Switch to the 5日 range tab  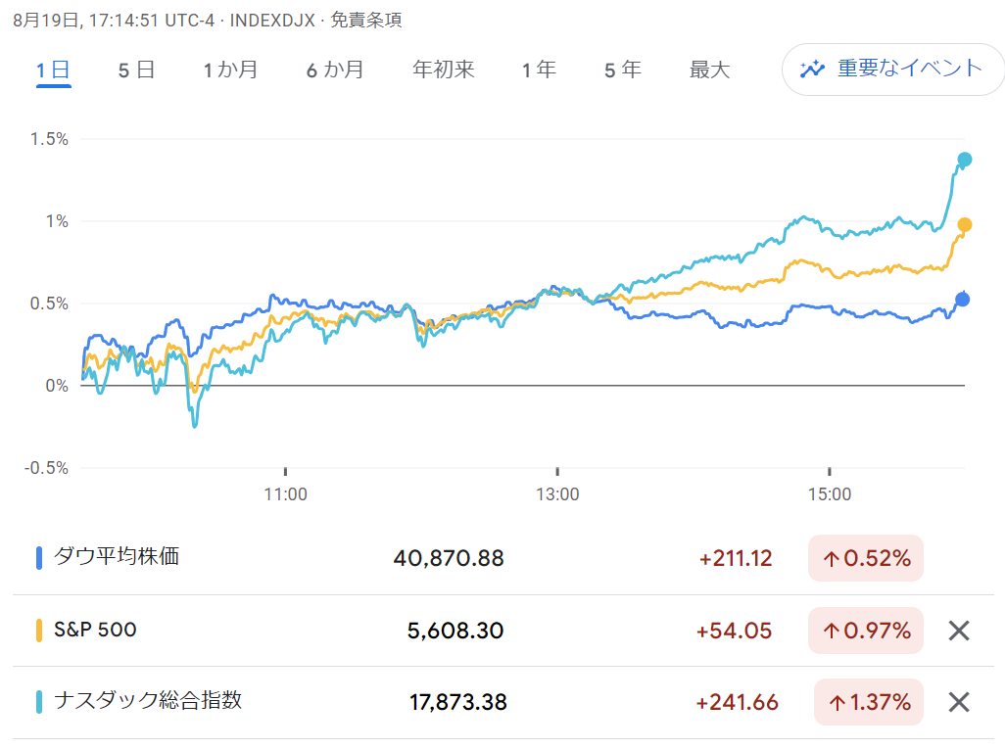[x=136, y=70]
